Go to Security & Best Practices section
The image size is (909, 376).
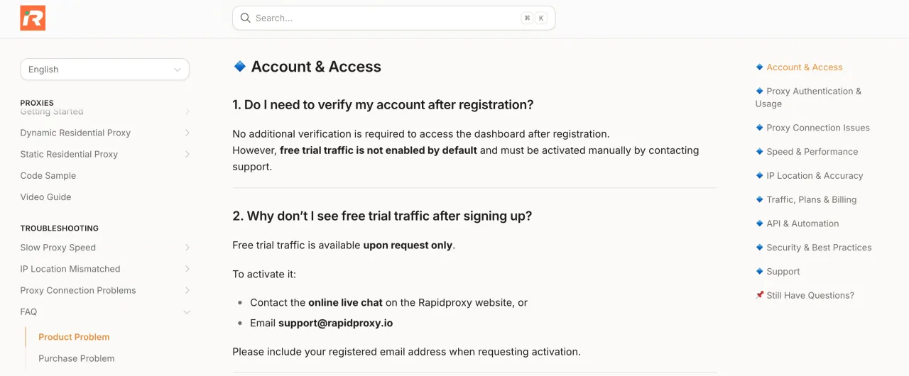(819, 248)
